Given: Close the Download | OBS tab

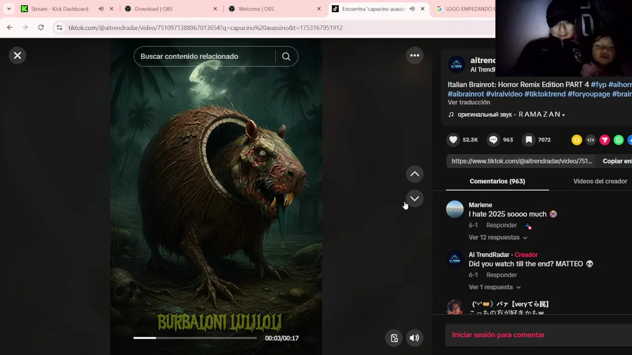Looking at the screenshot, I should [215, 9].
